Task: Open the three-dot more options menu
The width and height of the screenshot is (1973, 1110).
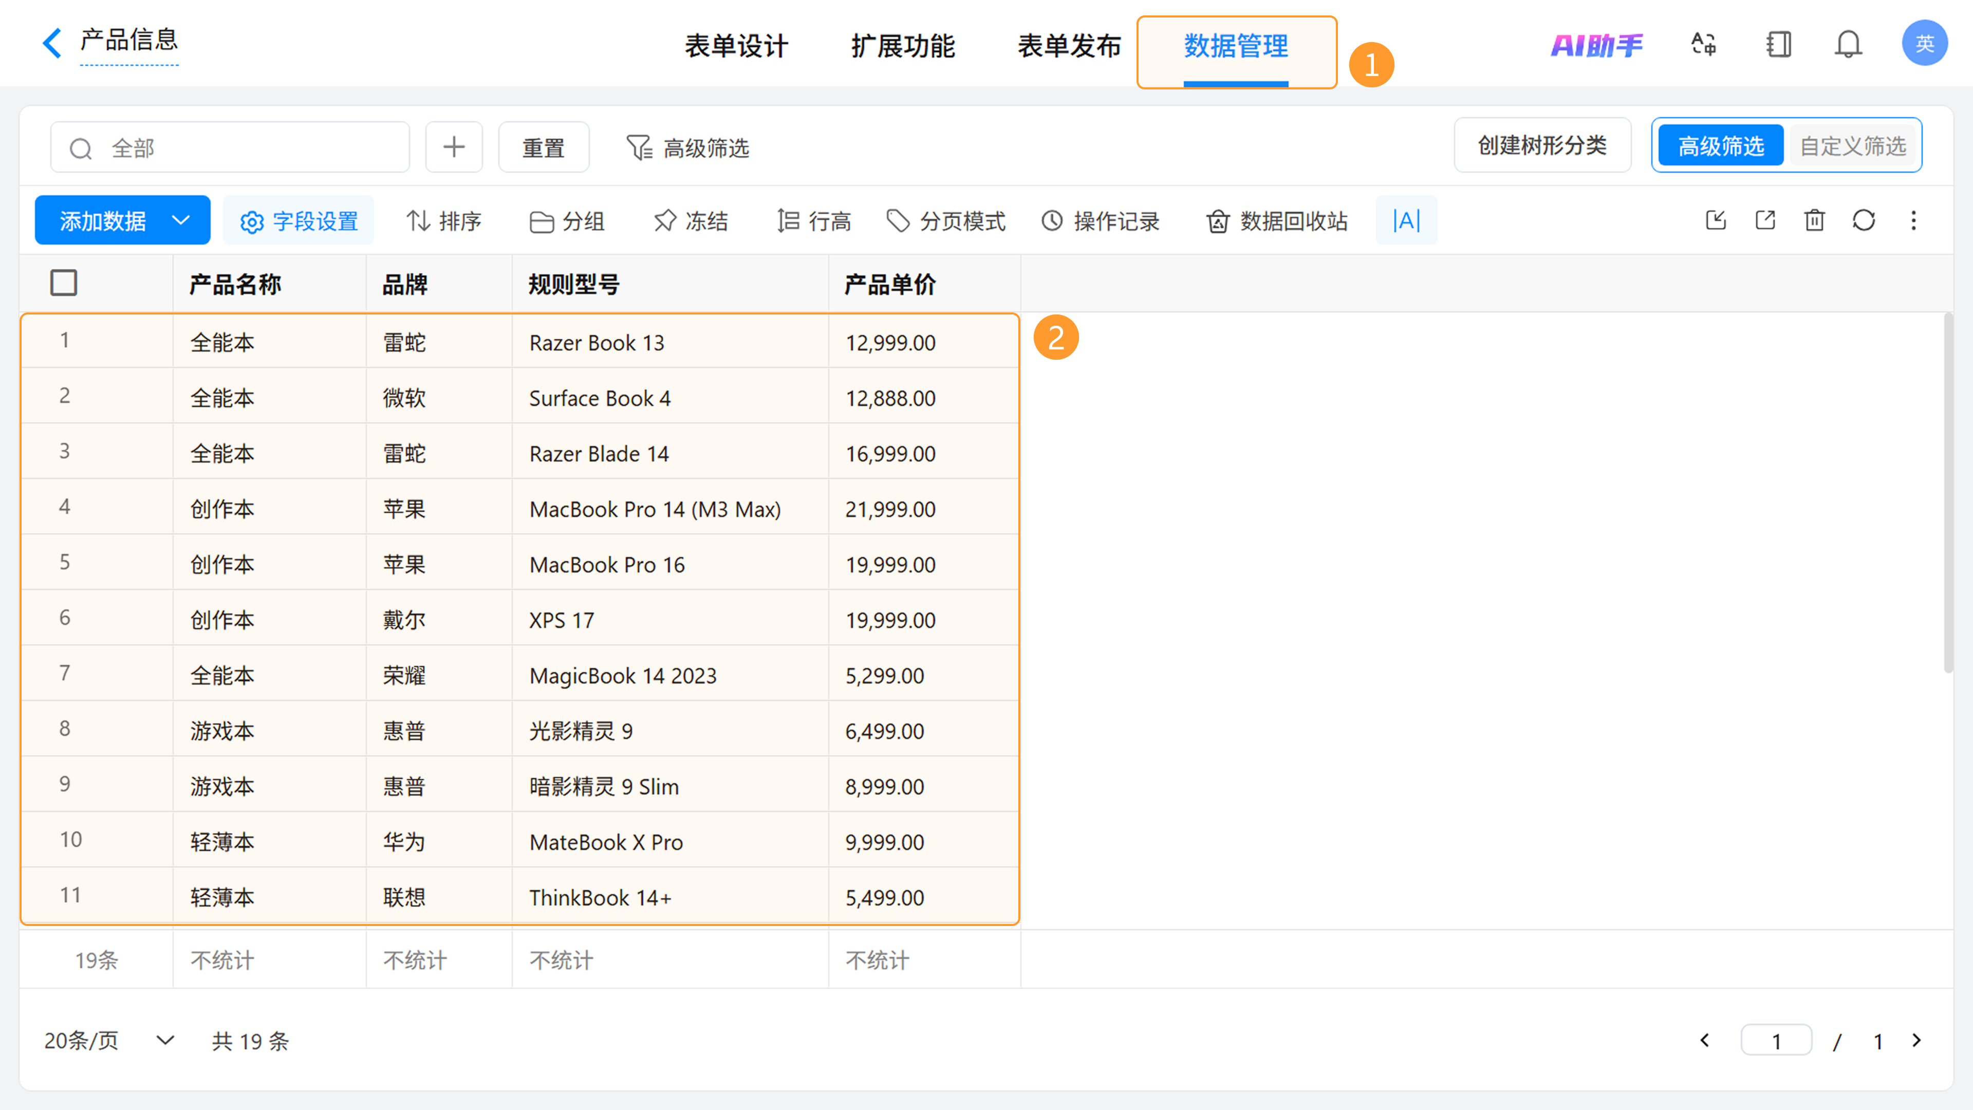Action: tap(1913, 220)
